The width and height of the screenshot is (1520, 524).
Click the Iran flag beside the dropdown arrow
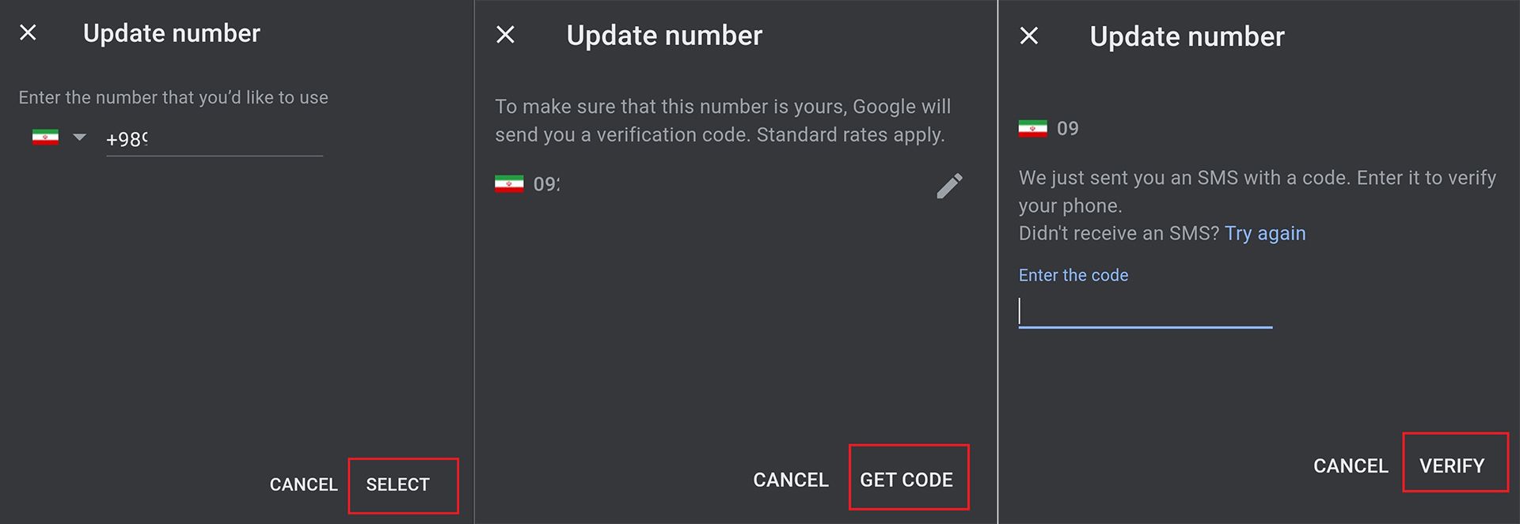click(x=45, y=138)
